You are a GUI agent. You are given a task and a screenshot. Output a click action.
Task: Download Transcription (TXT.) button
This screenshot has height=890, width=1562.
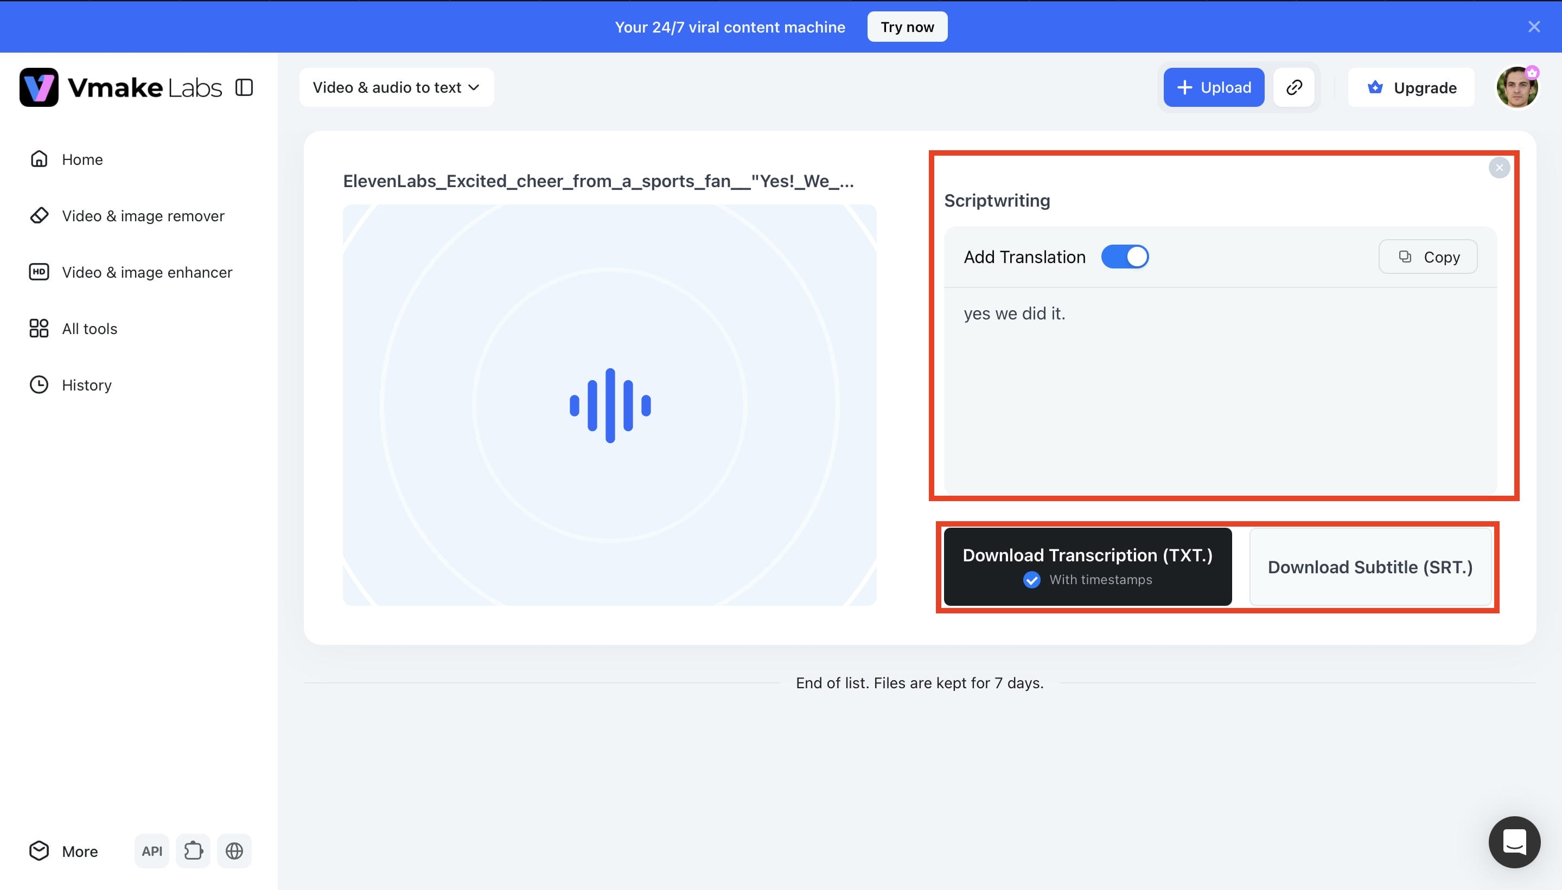(x=1088, y=567)
